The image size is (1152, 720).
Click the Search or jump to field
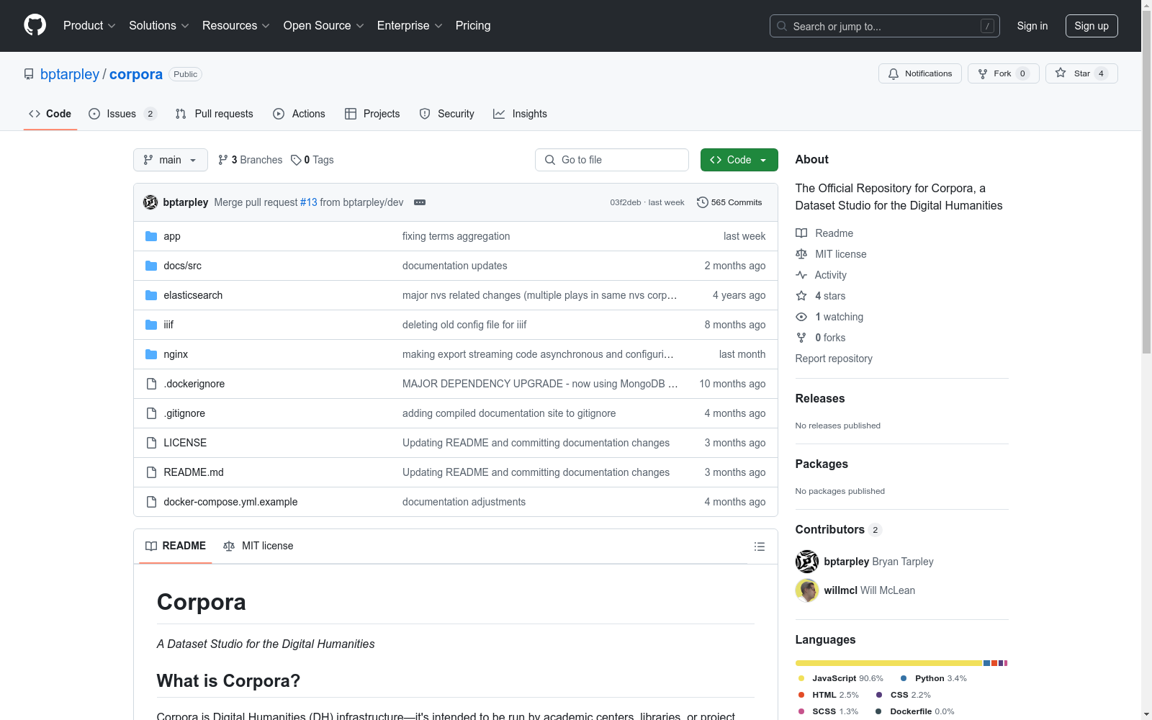coord(885,26)
